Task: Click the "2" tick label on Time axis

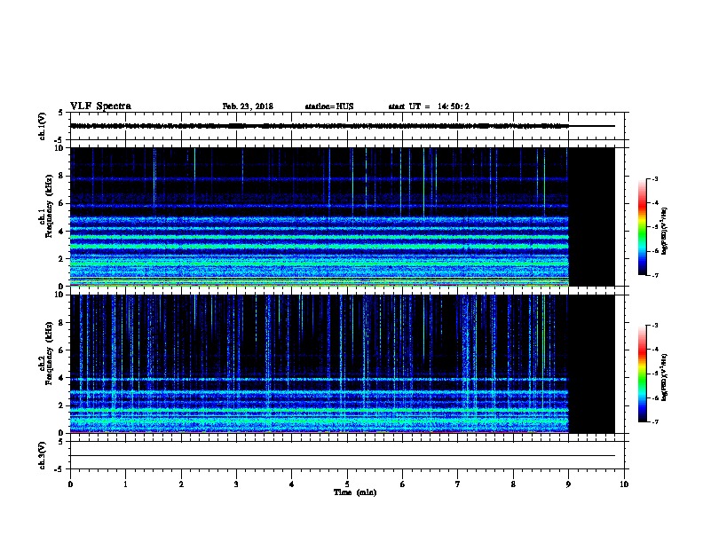Action: [x=181, y=484]
